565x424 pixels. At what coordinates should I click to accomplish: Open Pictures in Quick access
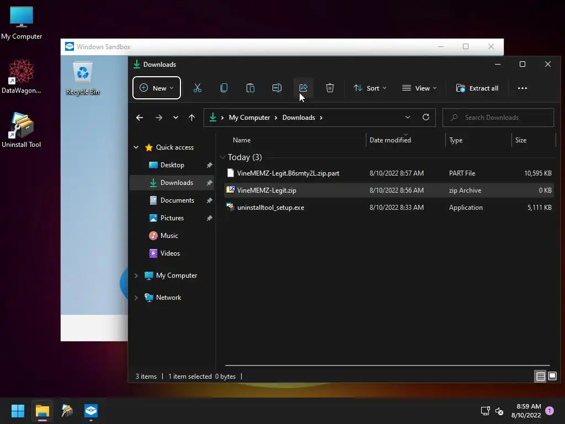172,218
